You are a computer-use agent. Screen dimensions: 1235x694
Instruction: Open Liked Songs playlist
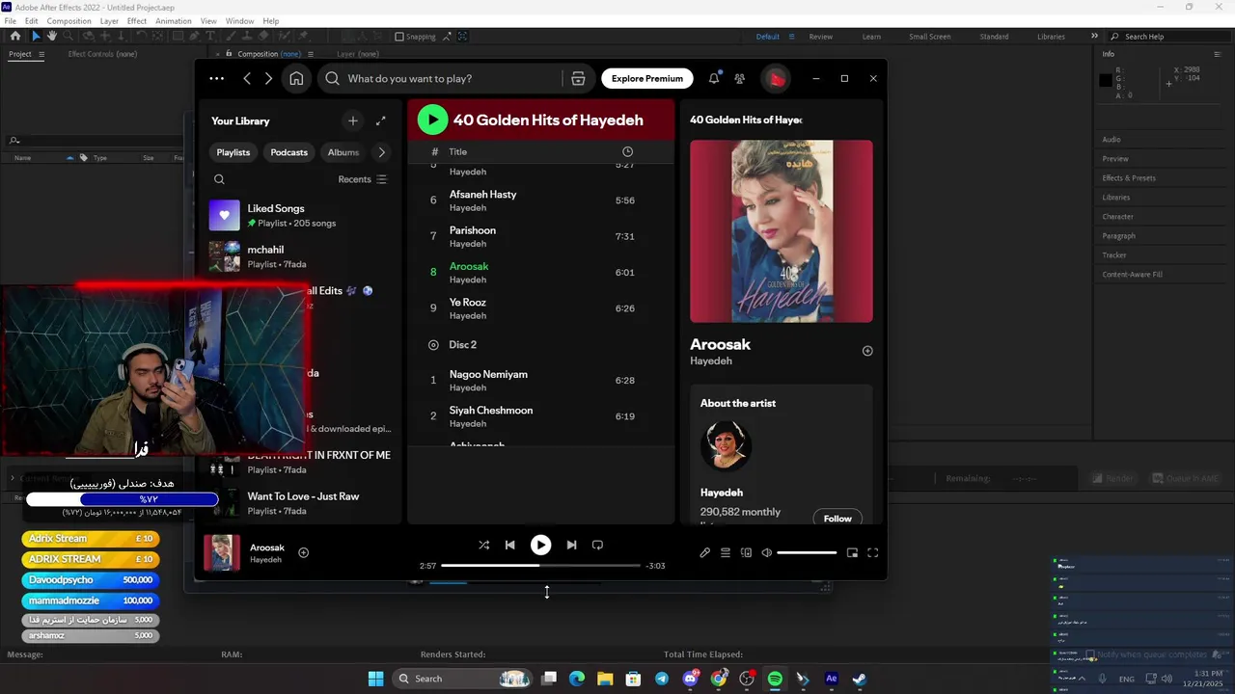click(x=300, y=215)
